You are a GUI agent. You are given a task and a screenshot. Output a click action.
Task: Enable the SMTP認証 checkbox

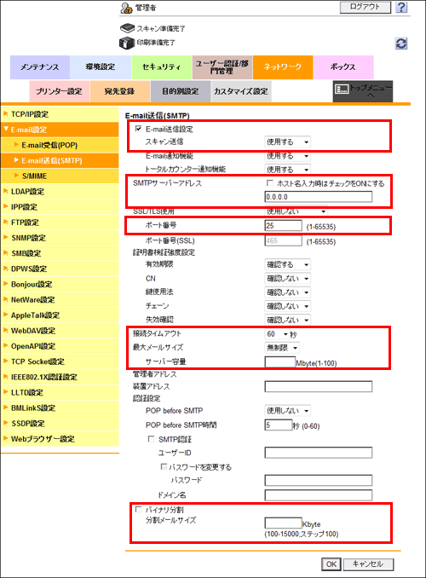point(151,439)
